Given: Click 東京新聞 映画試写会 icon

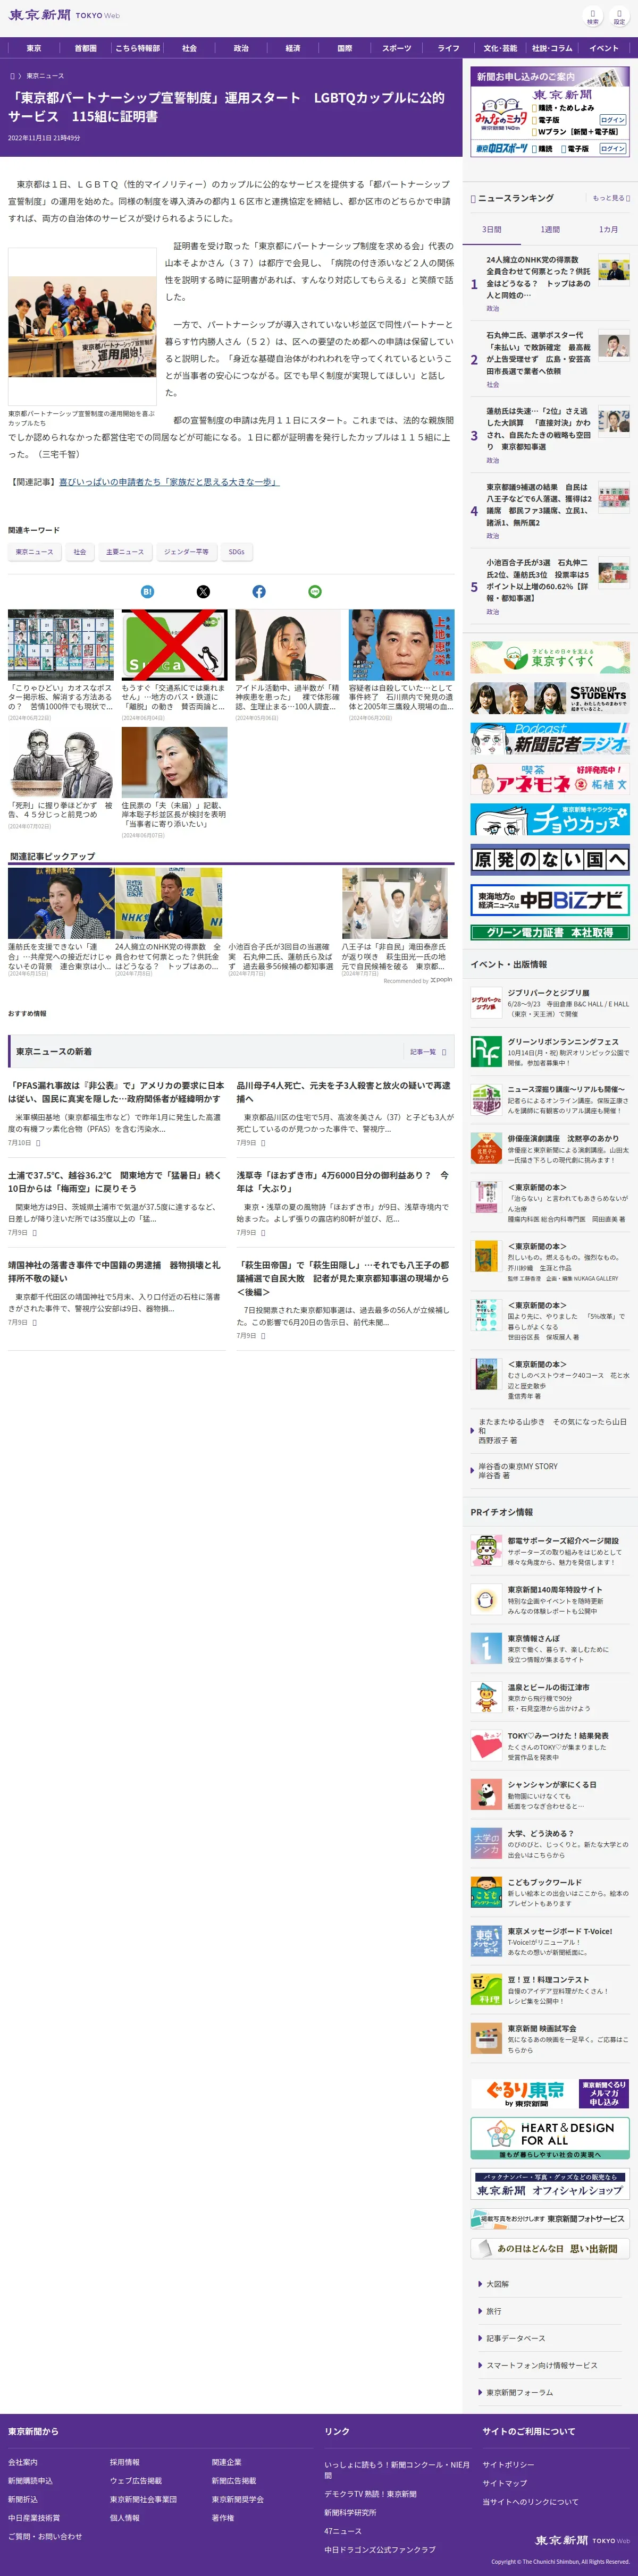Looking at the screenshot, I should coord(486,2038).
